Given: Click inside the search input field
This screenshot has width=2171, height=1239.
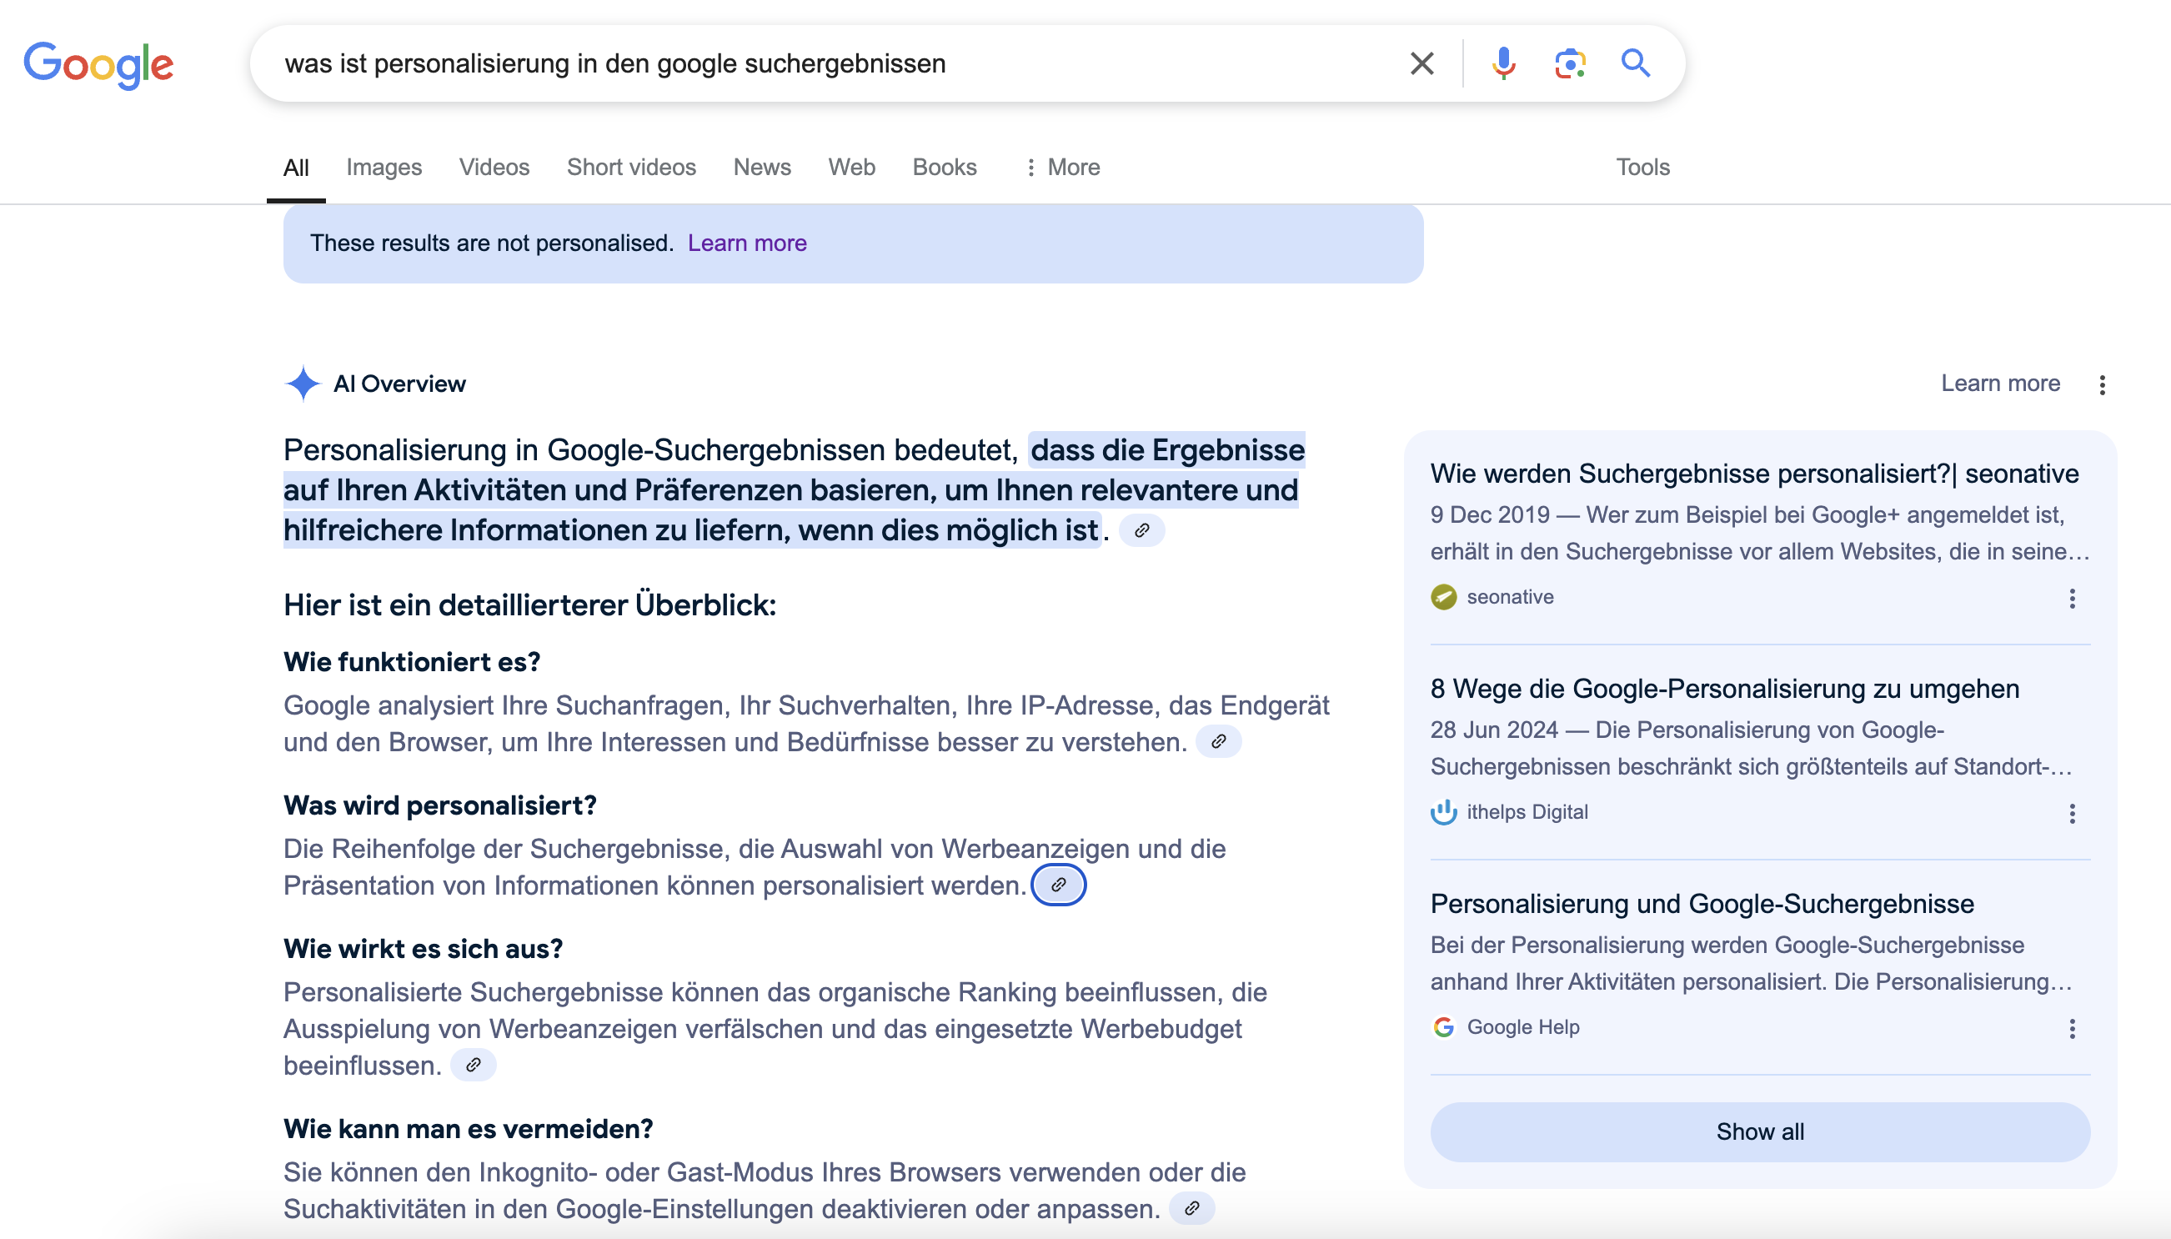Looking at the screenshot, I should point(765,63).
